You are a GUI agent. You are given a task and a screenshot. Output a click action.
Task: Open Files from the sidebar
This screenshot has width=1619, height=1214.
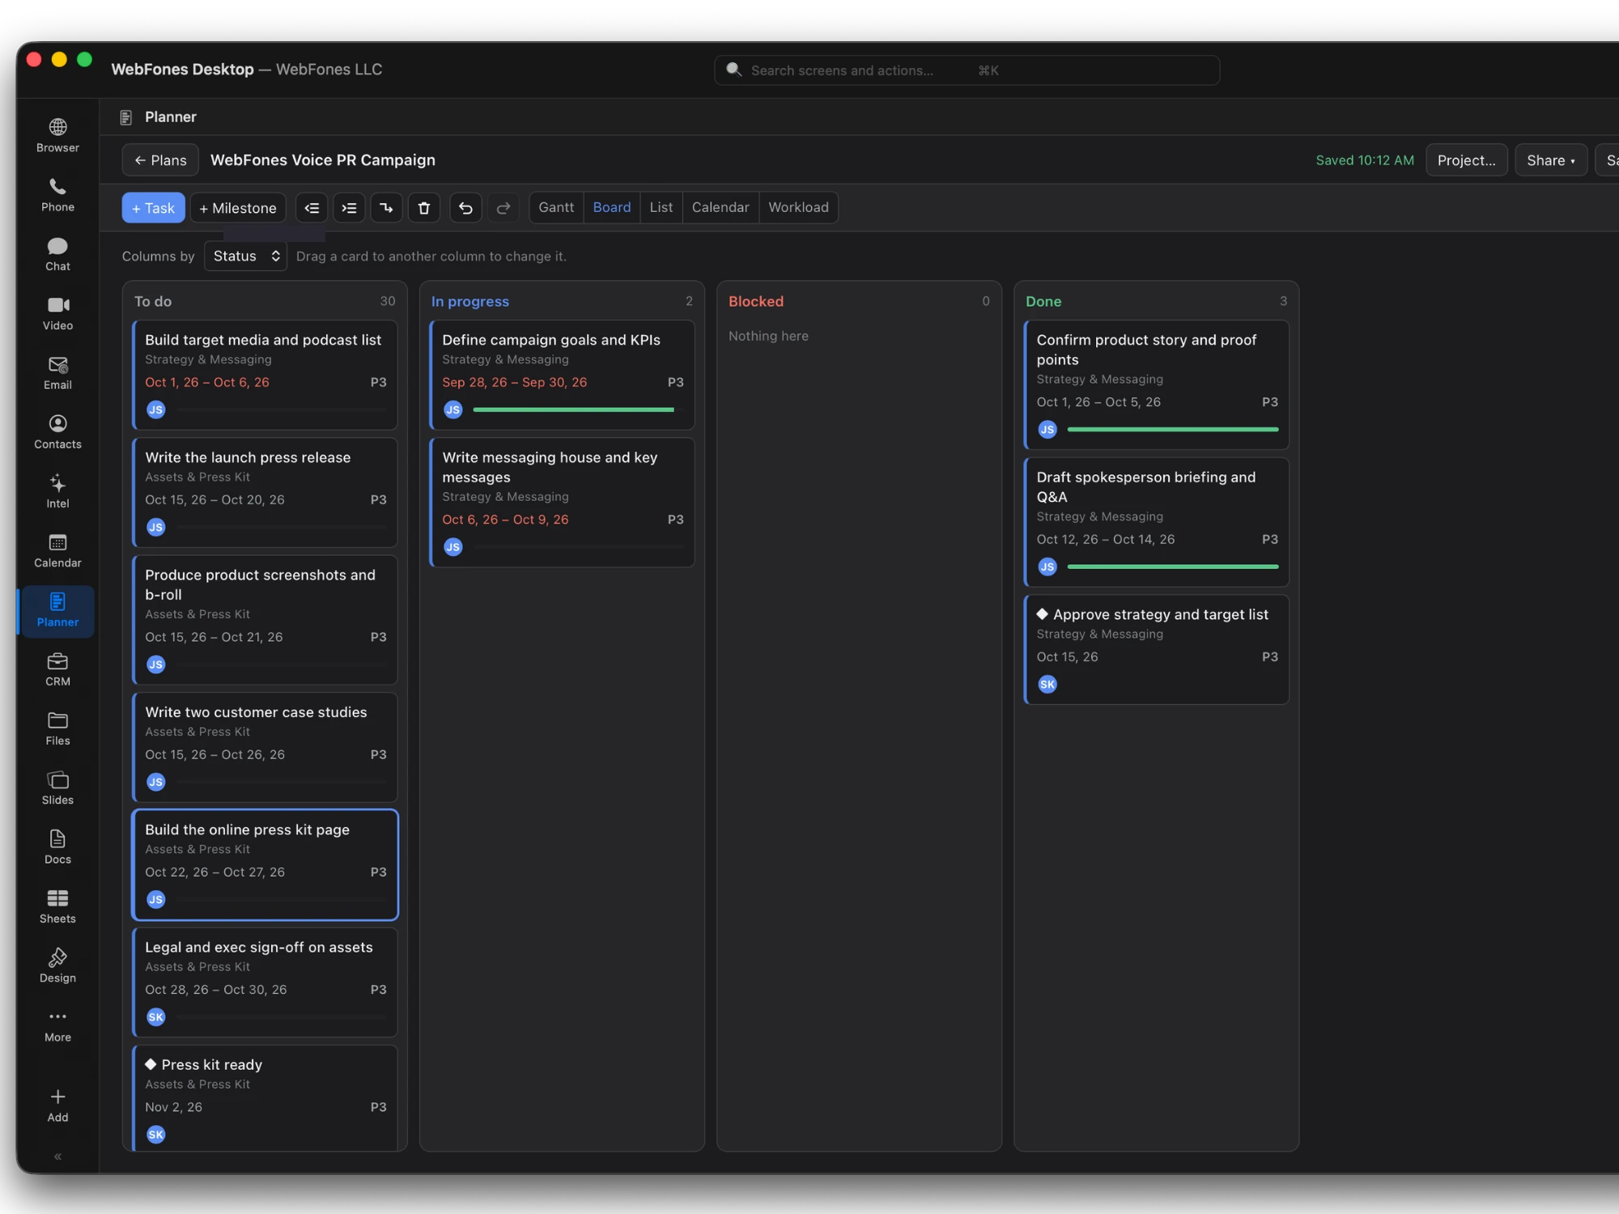coord(57,728)
